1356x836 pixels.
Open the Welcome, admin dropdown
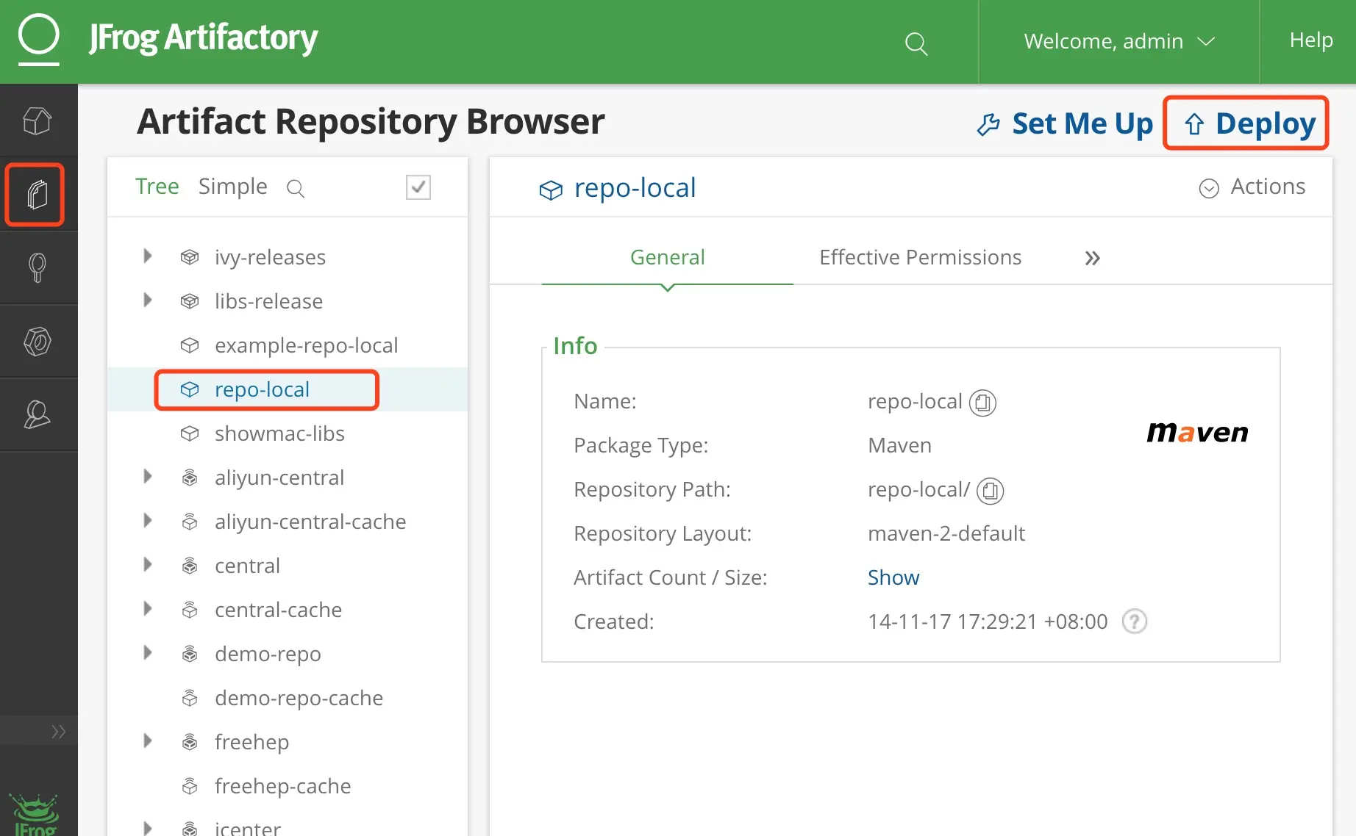tap(1118, 42)
